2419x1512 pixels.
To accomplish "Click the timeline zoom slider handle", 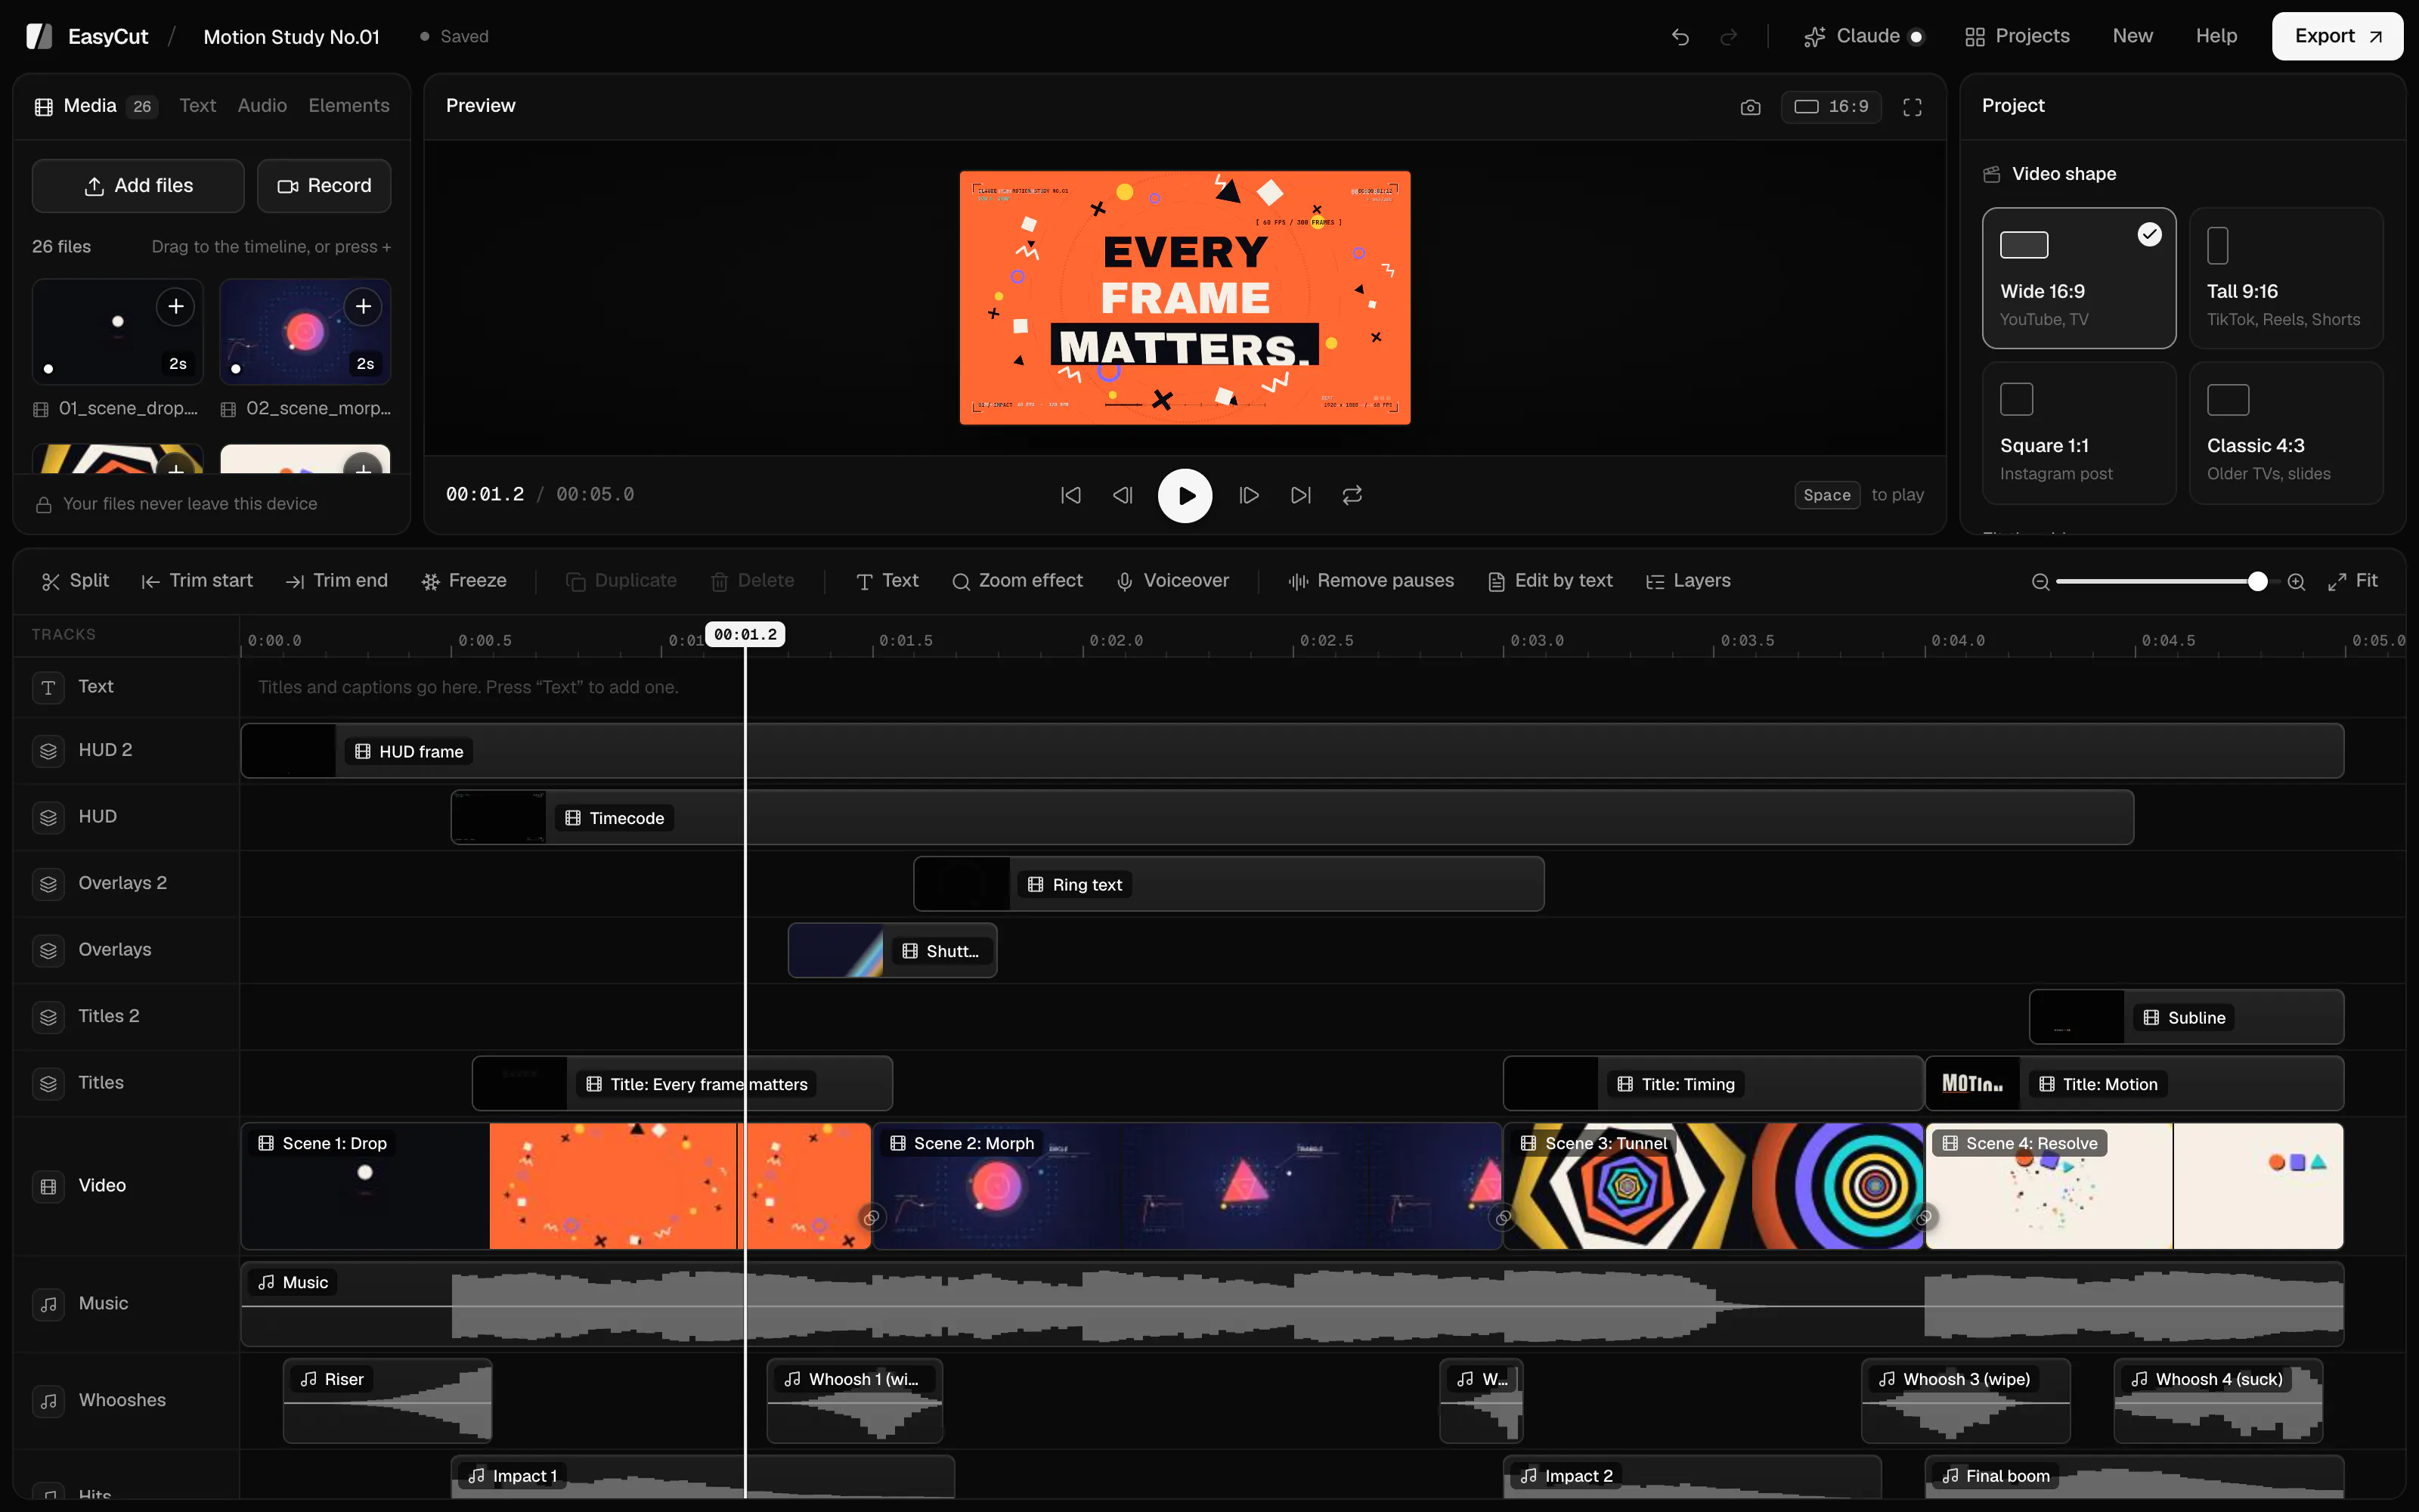I will [x=2258, y=582].
